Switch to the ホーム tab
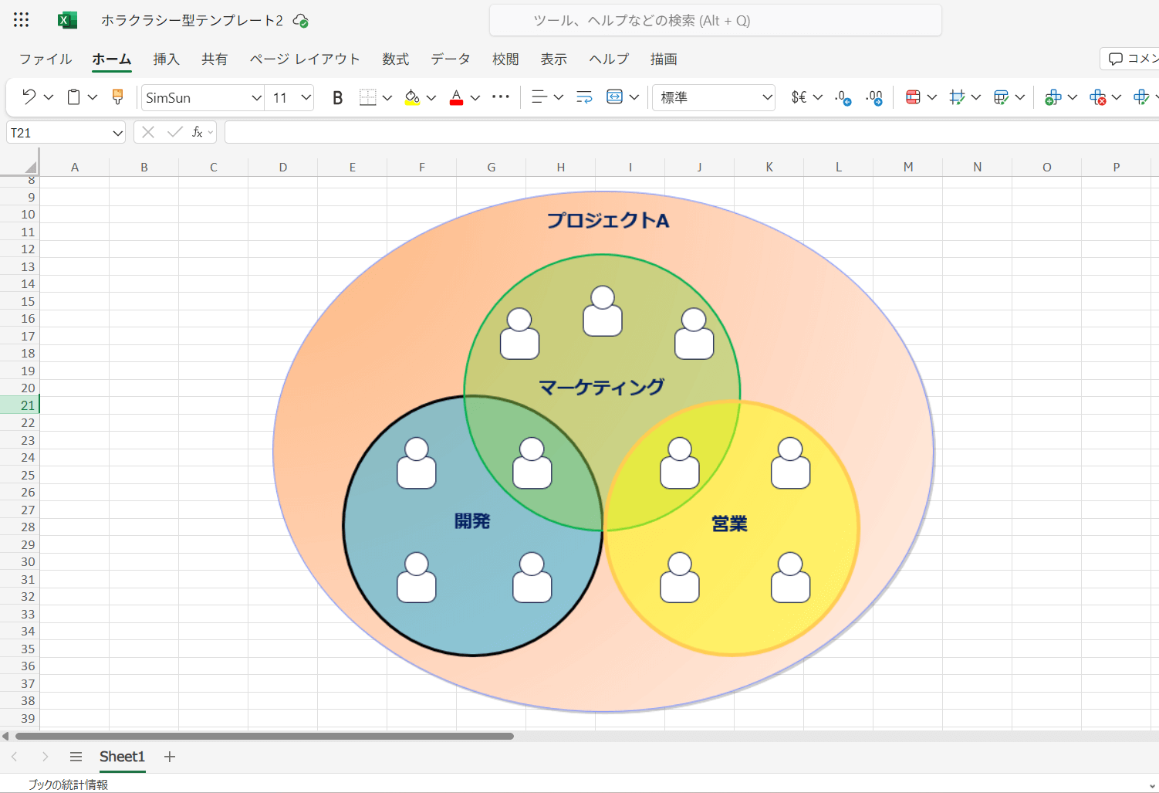 (x=112, y=59)
